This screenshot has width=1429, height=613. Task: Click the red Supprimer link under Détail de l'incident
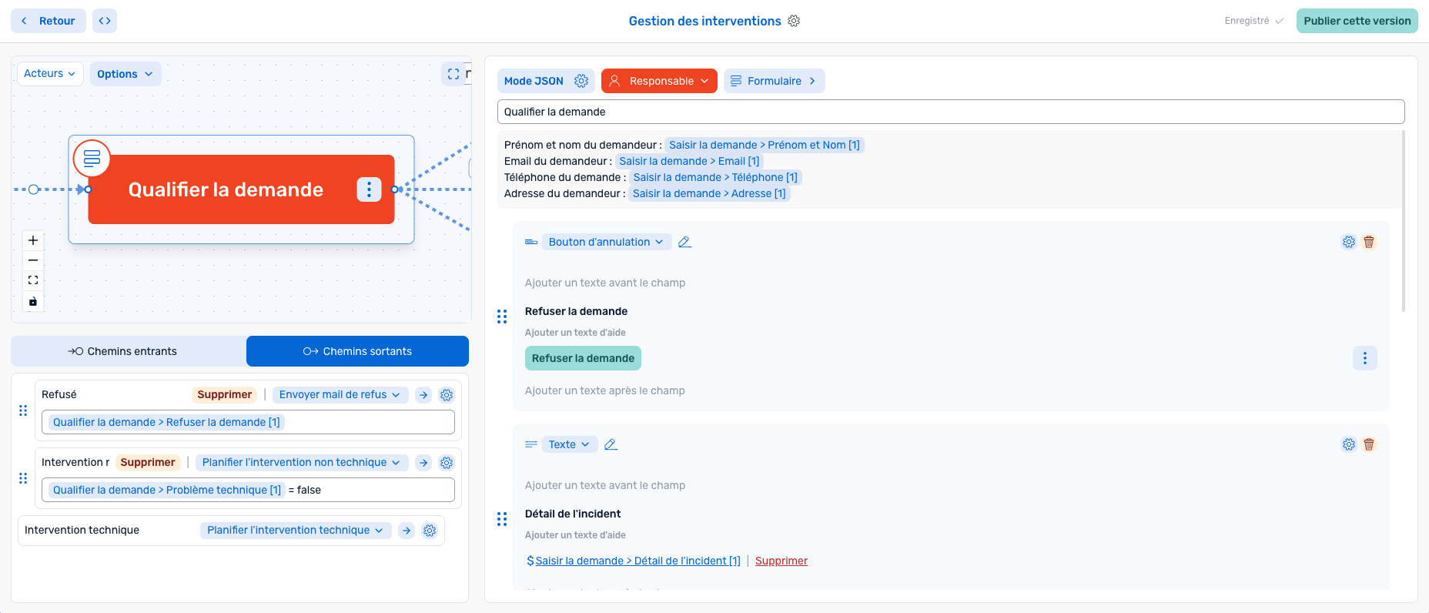click(781, 561)
